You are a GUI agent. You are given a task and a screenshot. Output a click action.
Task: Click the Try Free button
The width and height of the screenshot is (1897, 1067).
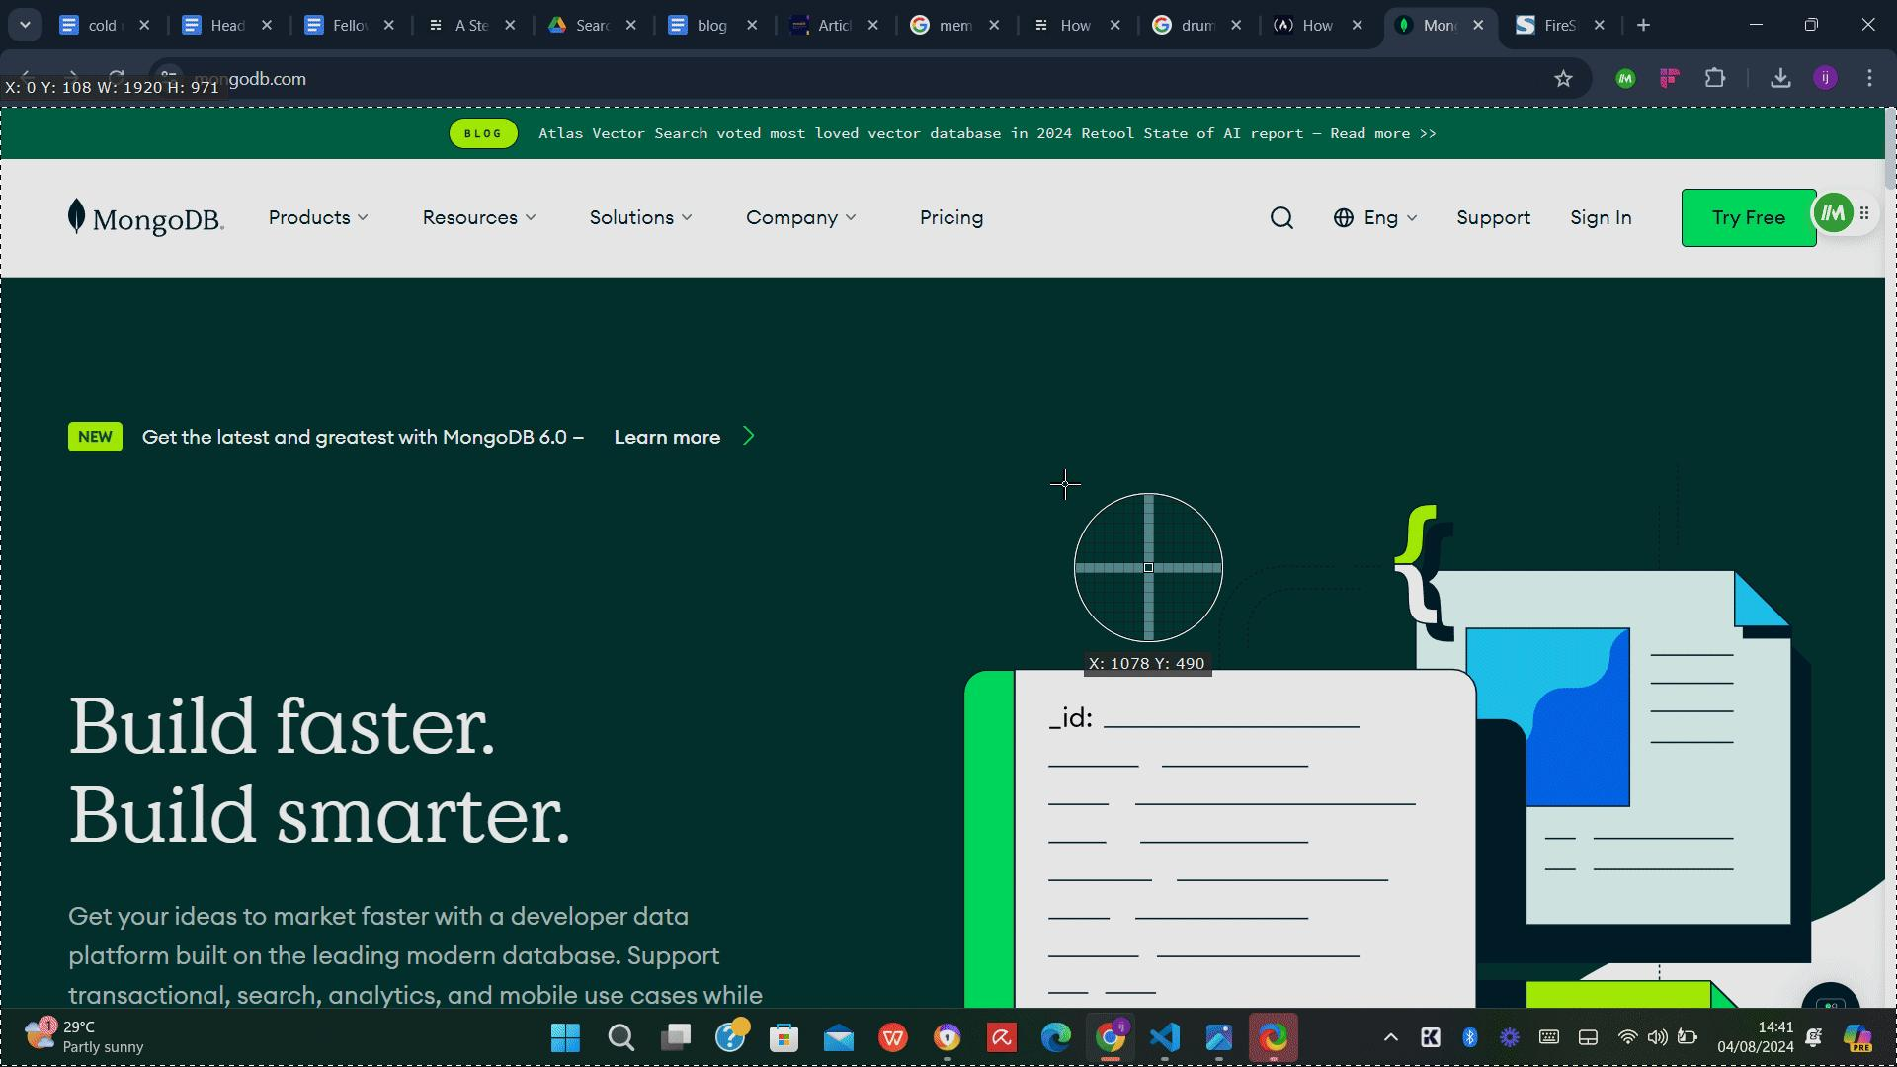click(x=1748, y=218)
